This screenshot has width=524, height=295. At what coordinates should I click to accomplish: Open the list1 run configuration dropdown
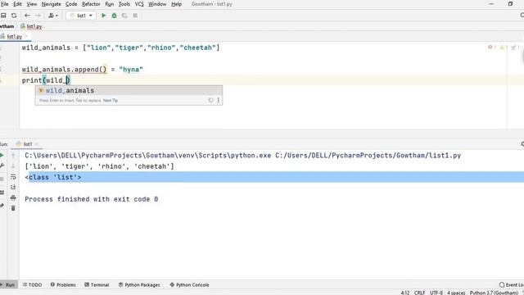[81, 16]
